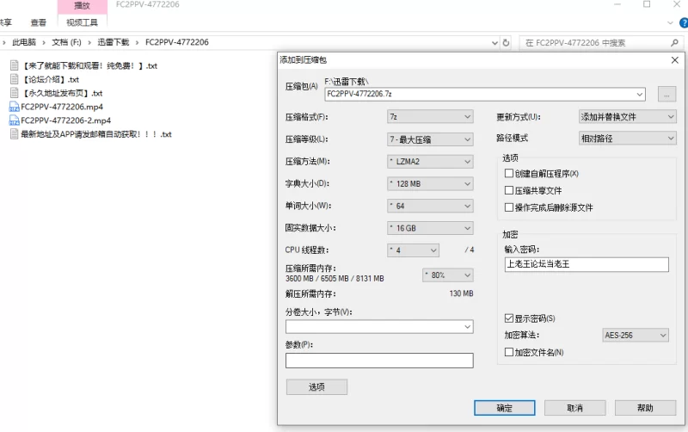Expand the 压缩等级 dropdown list
The width and height of the screenshot is (688, 432).
[x=430, y=139]
